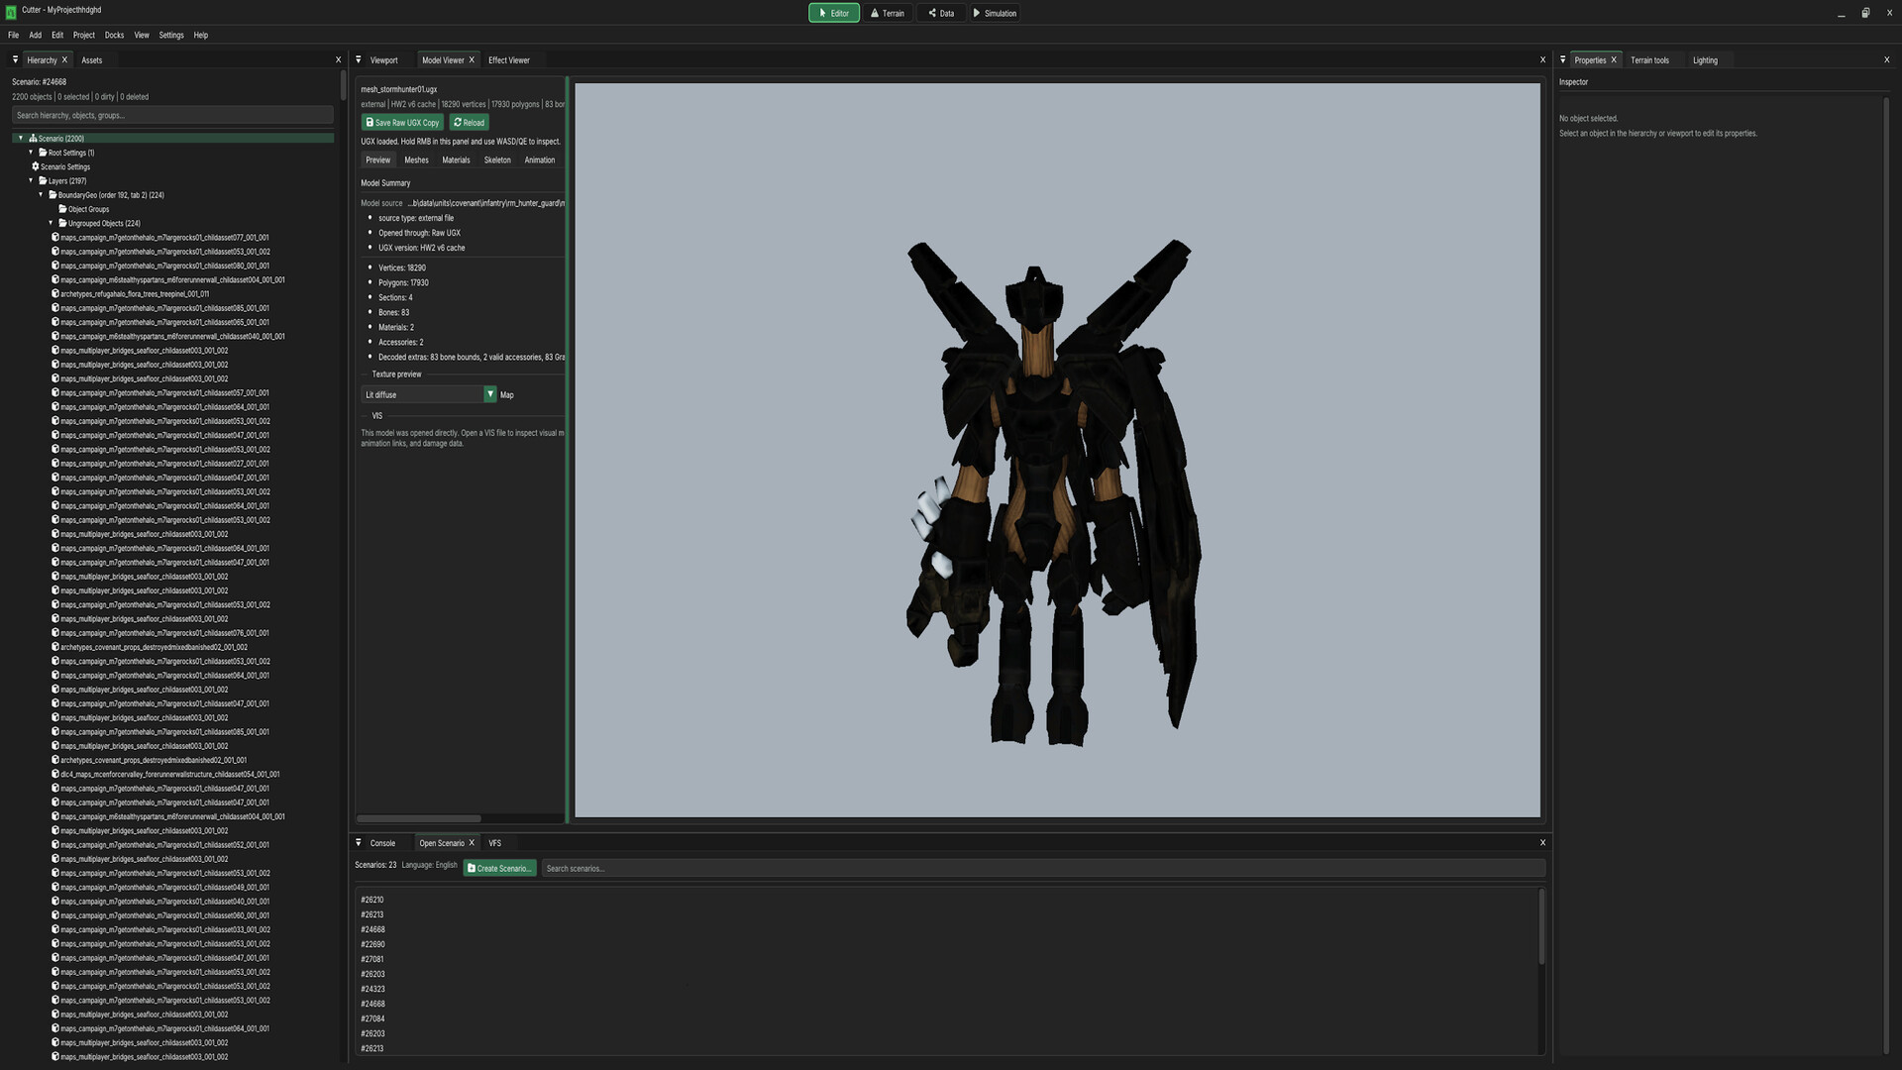
Task: Open the Add menu
Action: [x=36, y=36]
